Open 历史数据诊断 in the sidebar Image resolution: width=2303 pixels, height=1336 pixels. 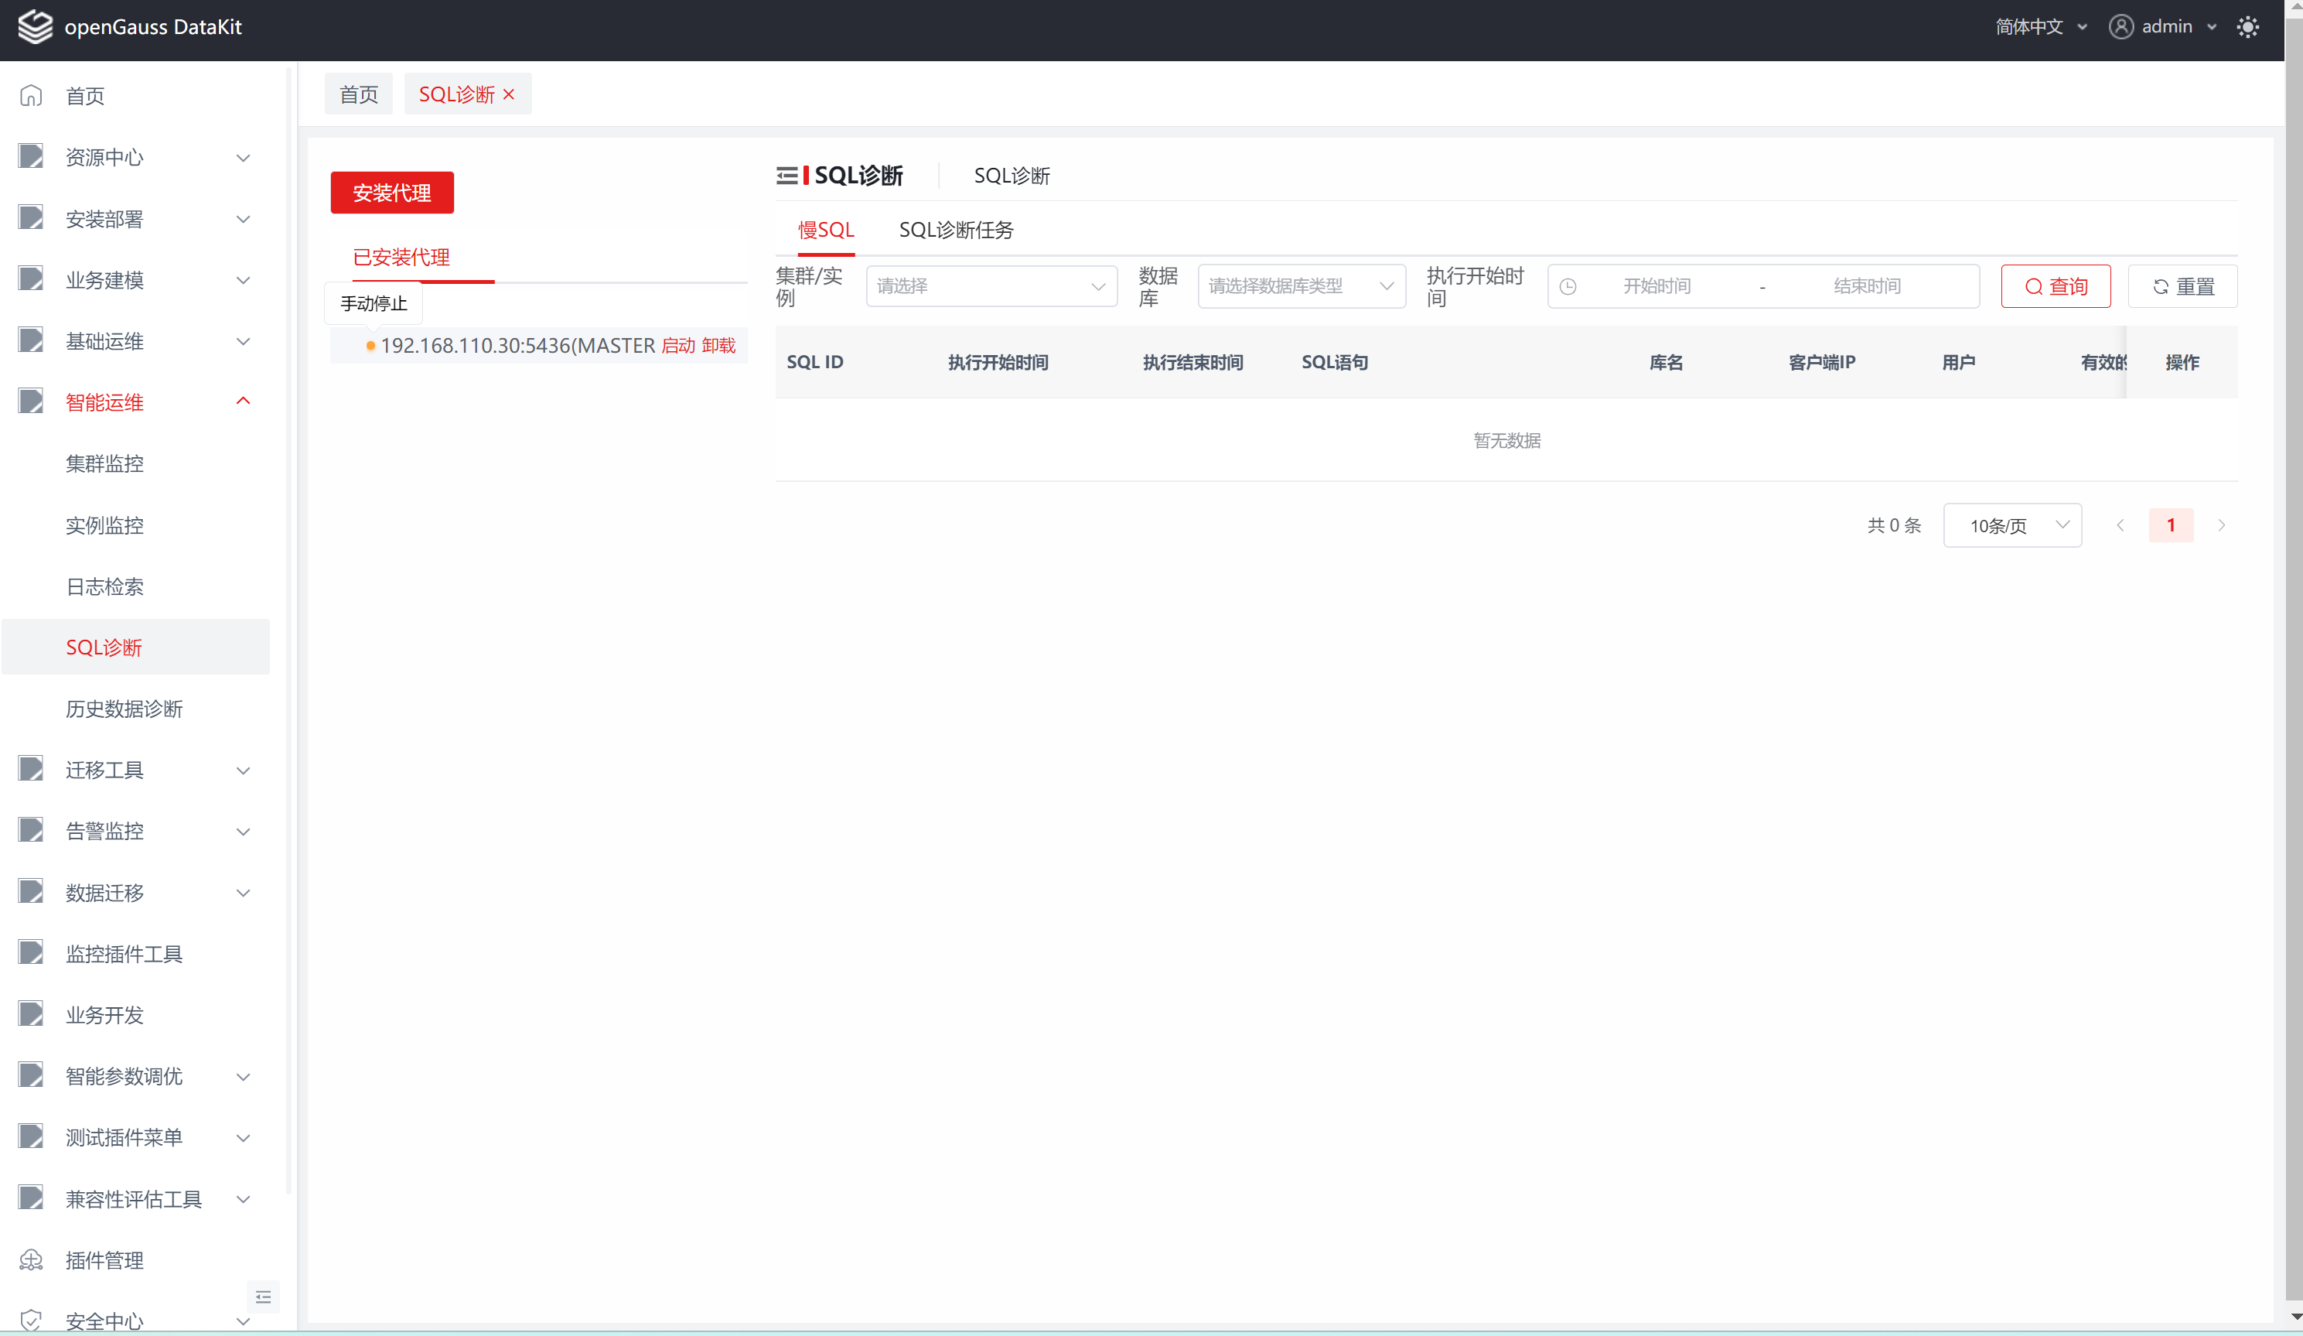125,709
